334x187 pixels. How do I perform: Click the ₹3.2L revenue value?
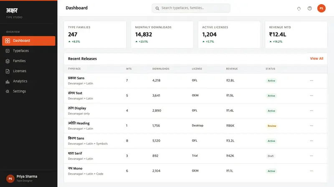230,141
